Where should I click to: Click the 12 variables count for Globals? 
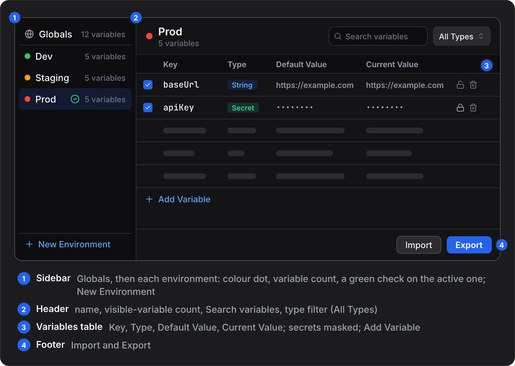click(x=103, y=34)
